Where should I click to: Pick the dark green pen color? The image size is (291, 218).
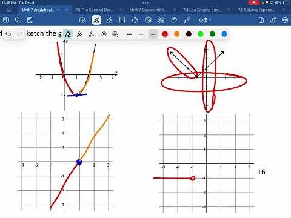point(212,34)
